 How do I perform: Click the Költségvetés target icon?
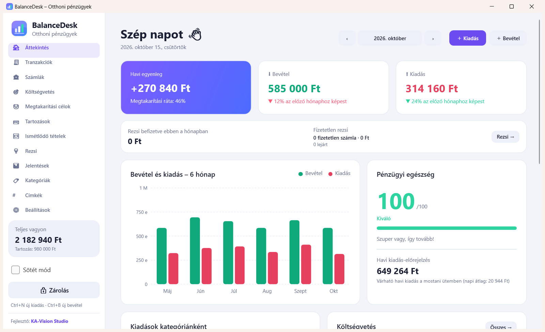coord(16,92)
